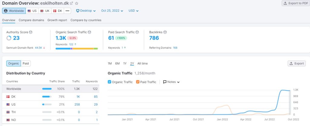
Task: Select the Worldwide database button
Action: pos(14,11)
